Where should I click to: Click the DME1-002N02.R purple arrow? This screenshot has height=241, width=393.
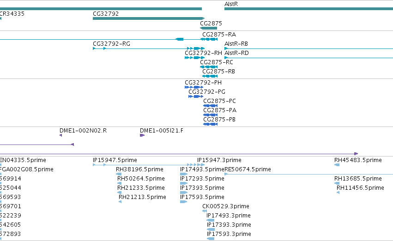(60, 135)
